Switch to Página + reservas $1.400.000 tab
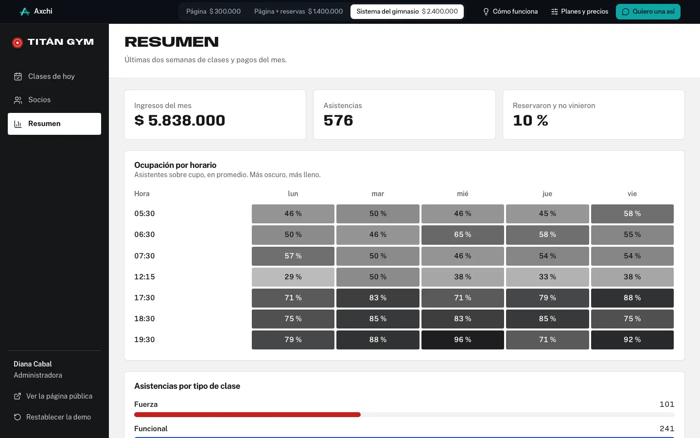 point(298,12)
